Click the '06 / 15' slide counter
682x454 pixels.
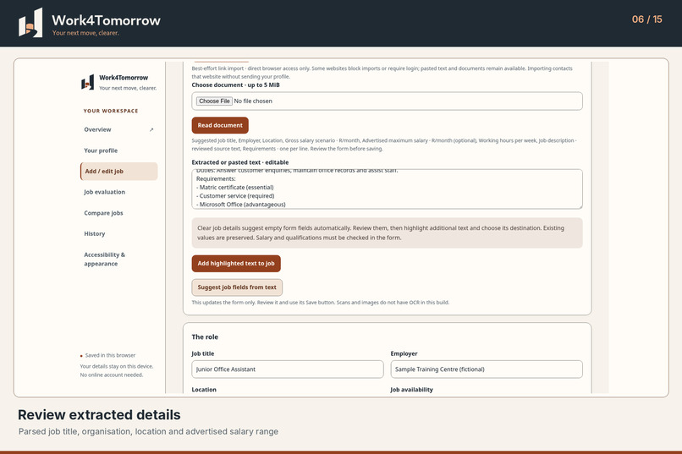click(x=646, y=19)
